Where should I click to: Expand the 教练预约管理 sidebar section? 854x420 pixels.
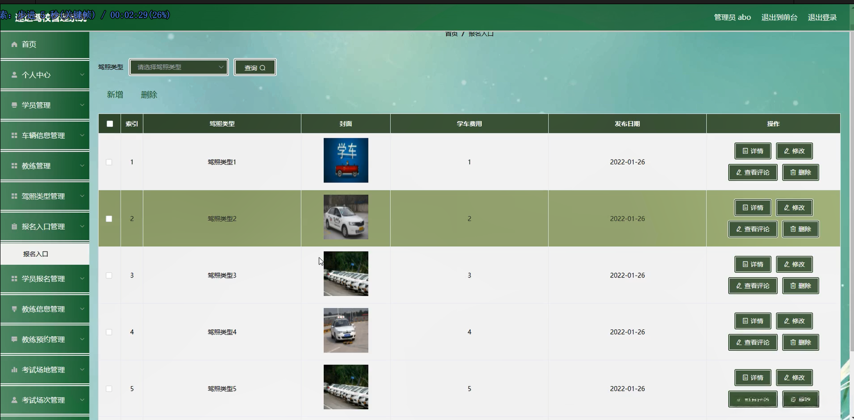(45, 340)
